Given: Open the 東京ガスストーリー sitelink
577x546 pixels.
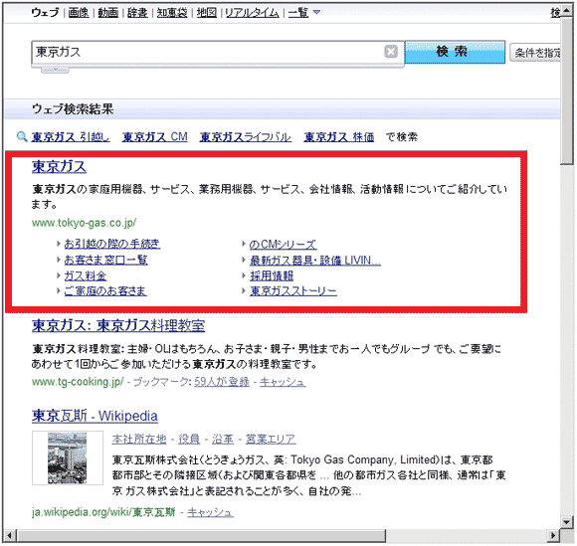Looking at the screenshot, I should click(293, 291).
